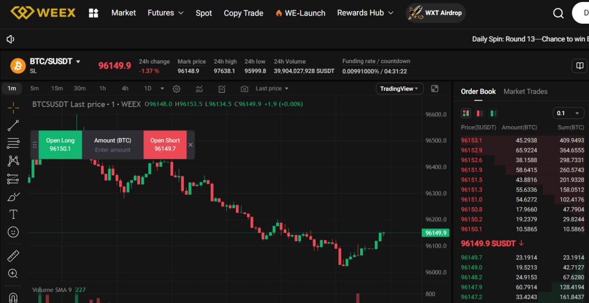Screen dimensions: 589x303
Task: Click the edit note chart icon
Action: [222, 88]
